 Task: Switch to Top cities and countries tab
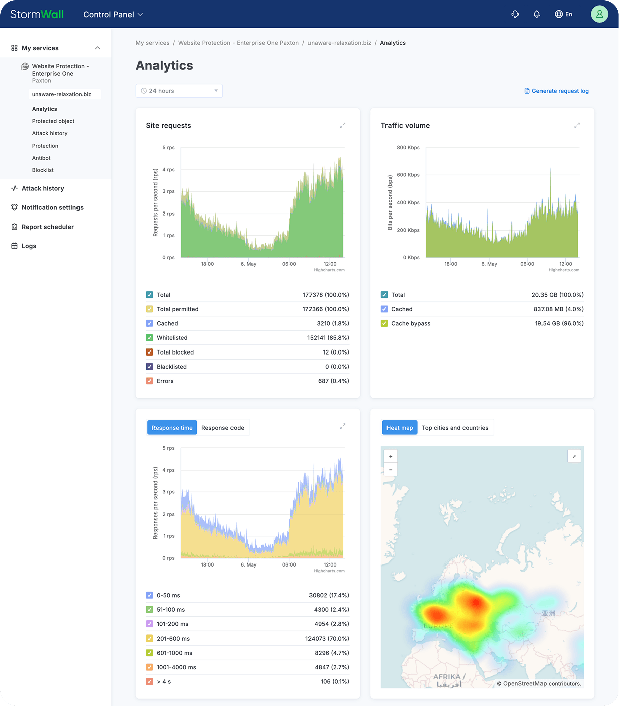[x=455, y=428]
